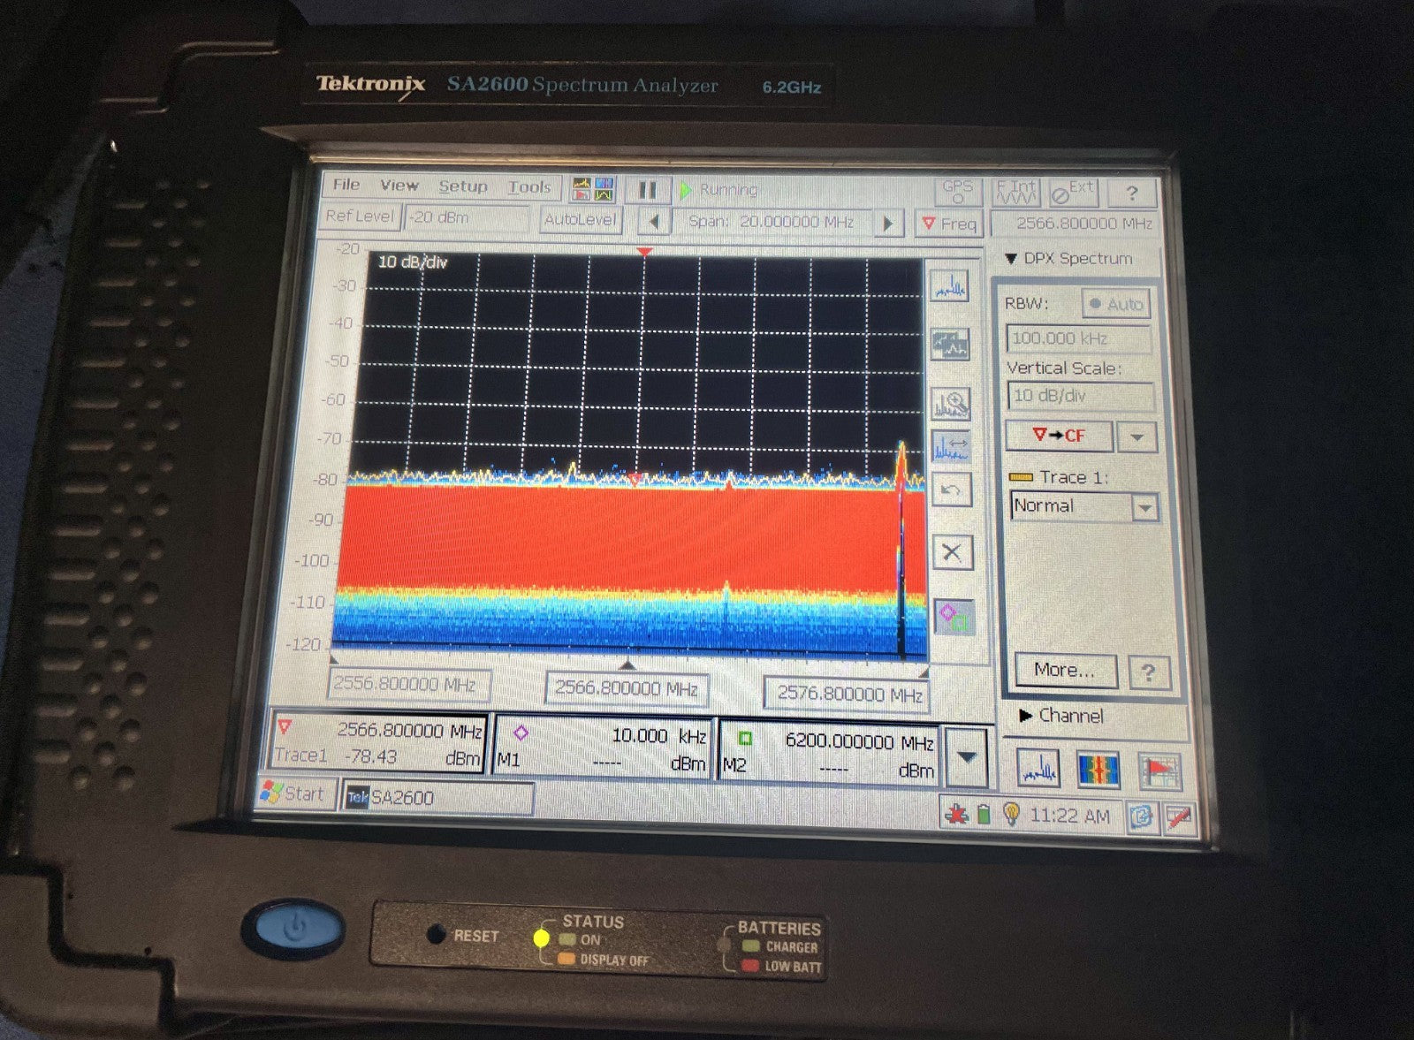Click the Ext reference icon
This screenshot has width=1414, height=1040.
coord(1072,193)
